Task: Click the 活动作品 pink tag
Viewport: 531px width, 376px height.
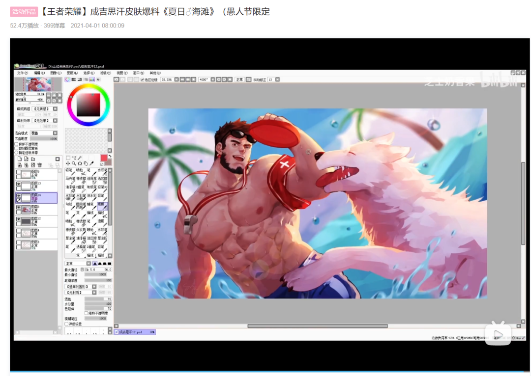Action: point(24,12)
